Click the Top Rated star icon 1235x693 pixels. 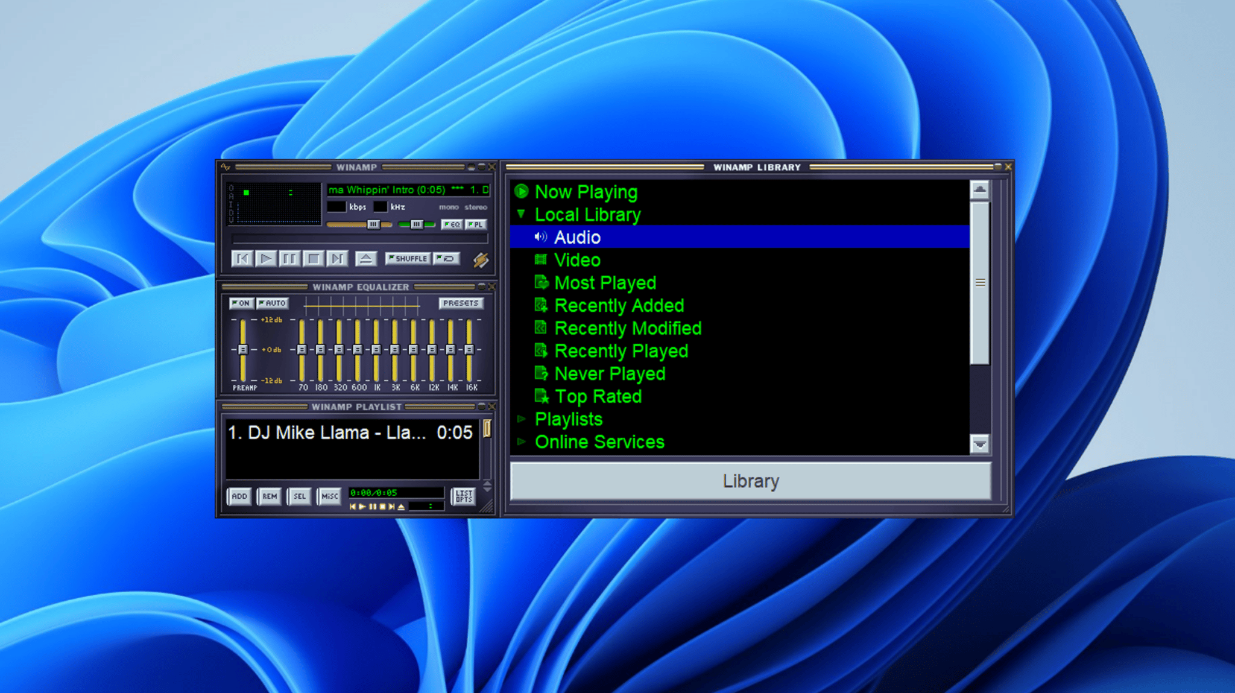point(542,396)
